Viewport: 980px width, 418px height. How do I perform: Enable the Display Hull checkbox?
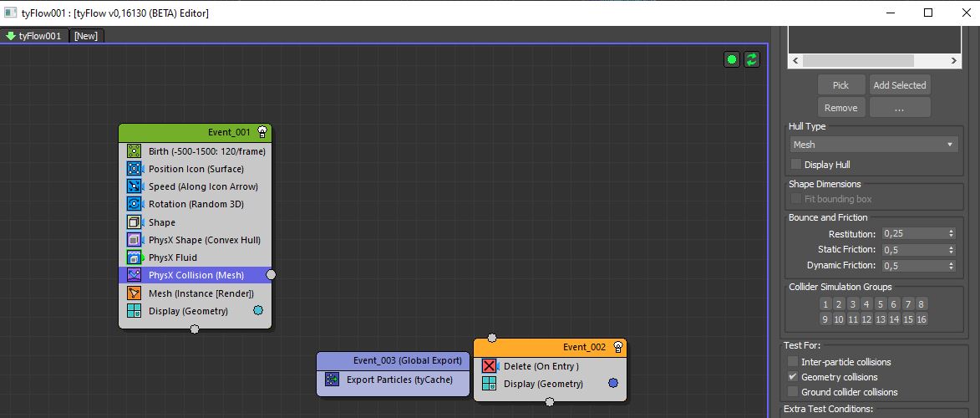tap(796, 165)
